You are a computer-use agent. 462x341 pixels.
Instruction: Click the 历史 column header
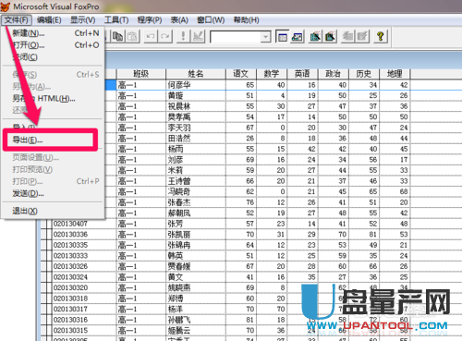tap(364, 74)
